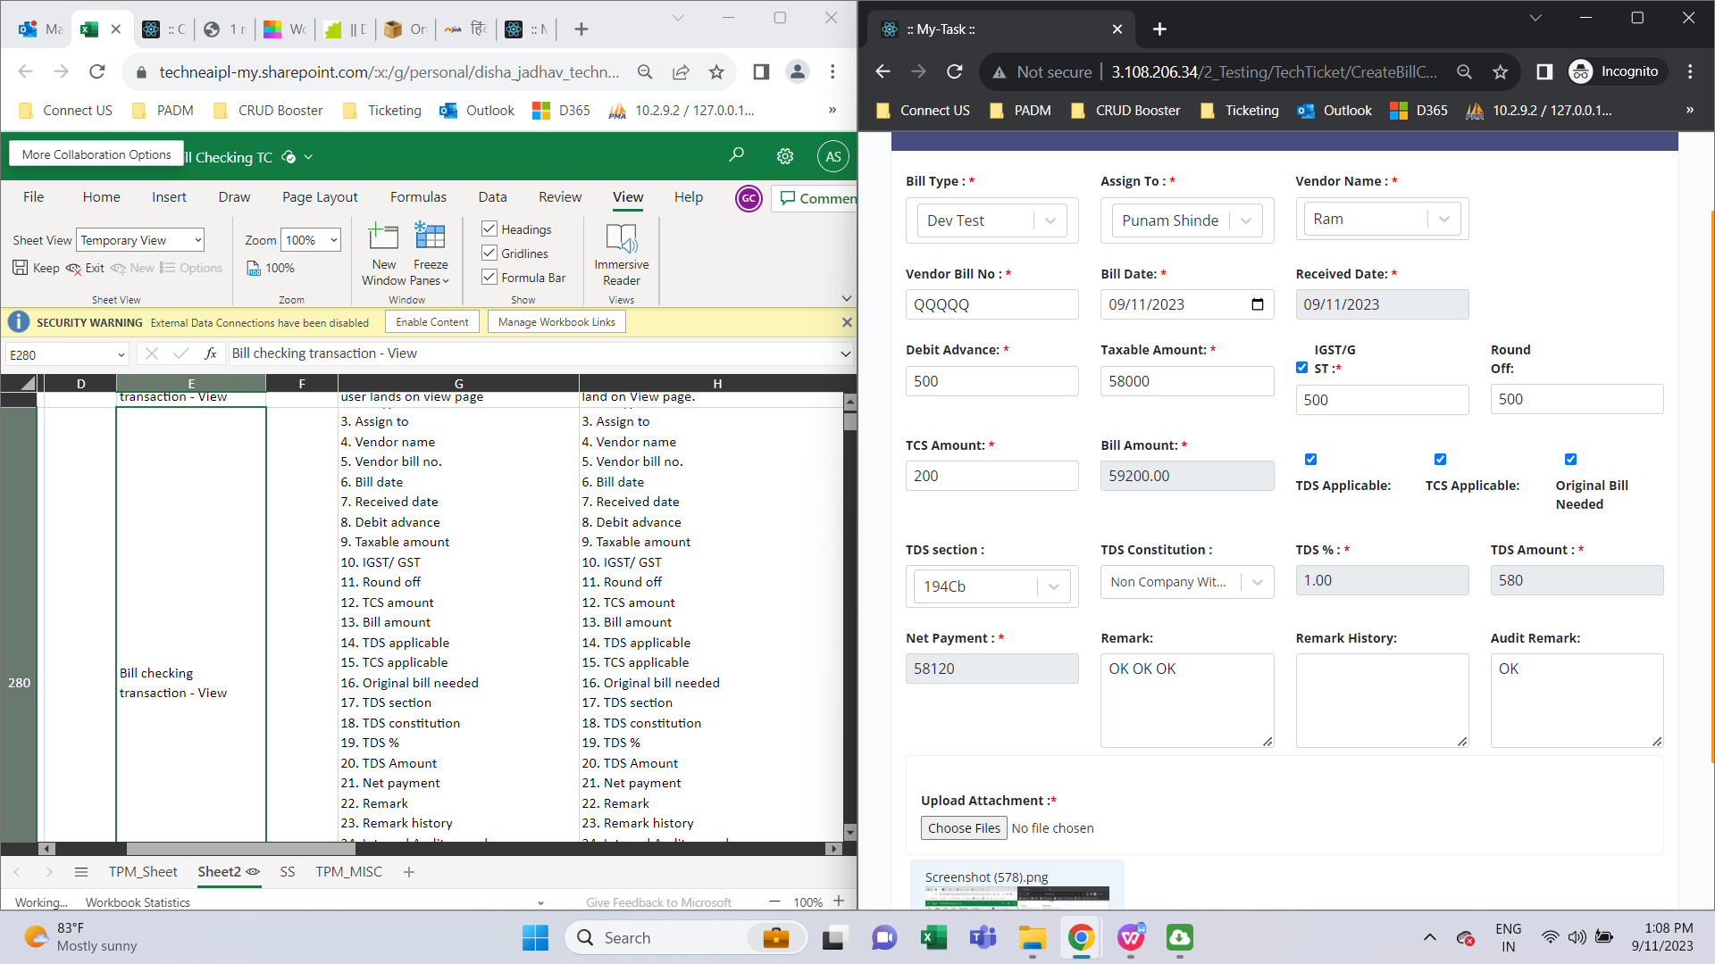
Task: Toggle the Headings checkbox
Action: (x=489, y=229)
